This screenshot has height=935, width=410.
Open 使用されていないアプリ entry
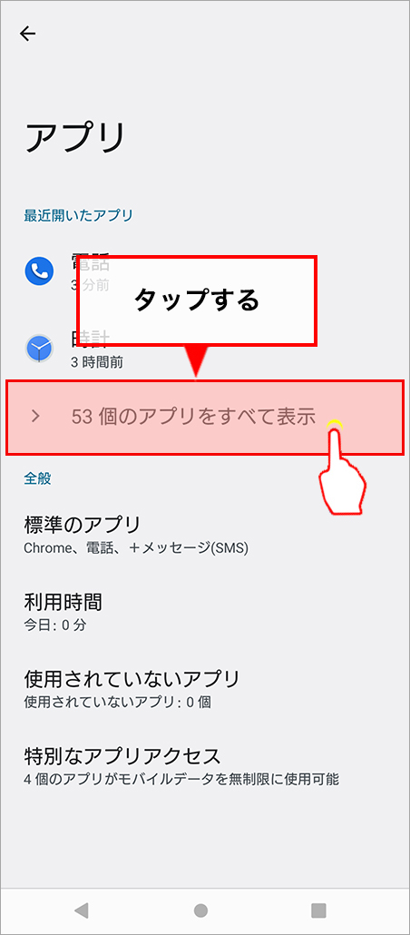pos(205,688)
